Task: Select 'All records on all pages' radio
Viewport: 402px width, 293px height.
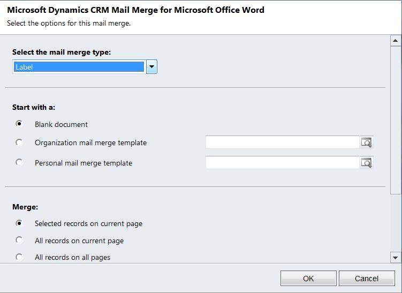Action: [19, 257]
